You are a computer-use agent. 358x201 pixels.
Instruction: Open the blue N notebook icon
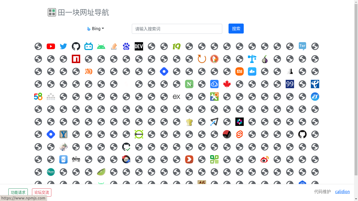[x=63, y=159]
